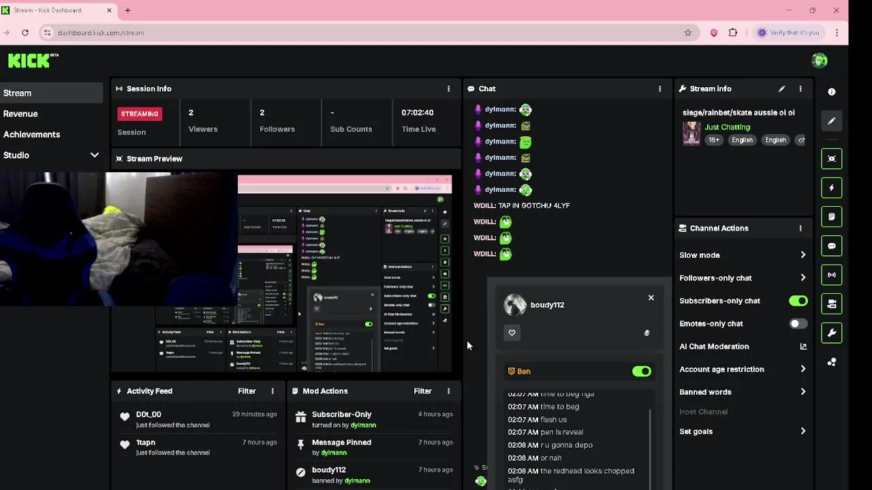Open Chat panel three-dot menu
This screenshot has height=490, width=872.
[x=659, y=88]
